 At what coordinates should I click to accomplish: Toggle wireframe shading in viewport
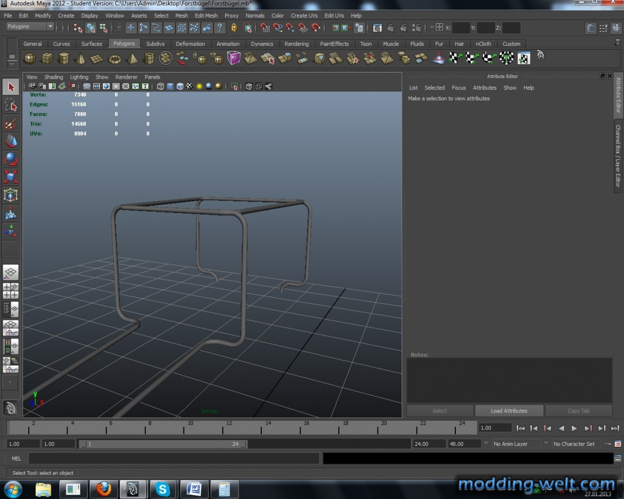[160, 86]
